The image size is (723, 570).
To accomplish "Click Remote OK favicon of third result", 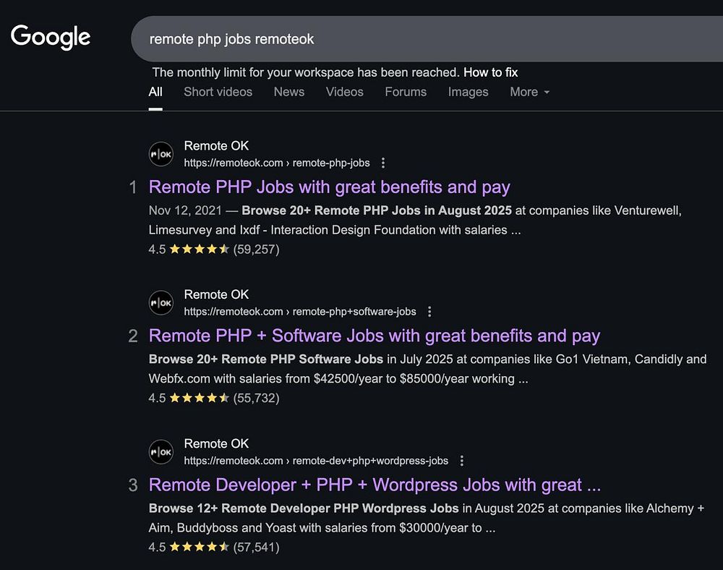I will pos(161,452).
